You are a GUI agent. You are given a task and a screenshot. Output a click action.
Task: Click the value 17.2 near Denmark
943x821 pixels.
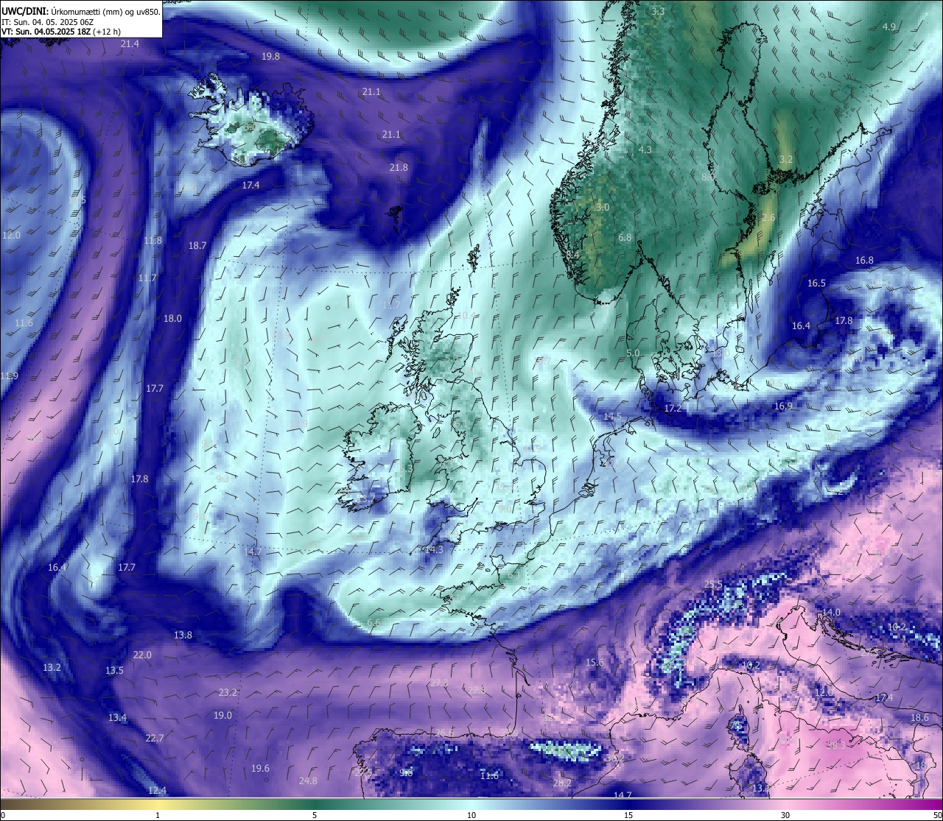coord(673,409)
